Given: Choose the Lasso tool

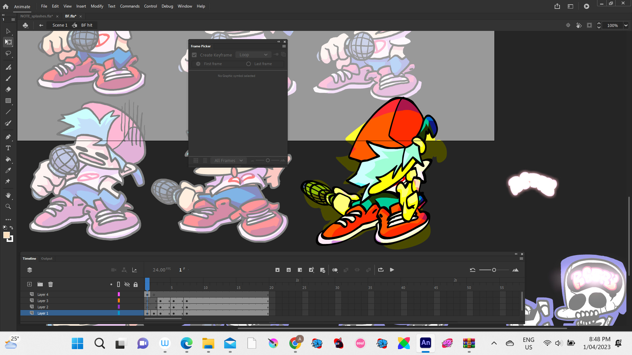Looking at the screenshot, I should tap(8, 53).
